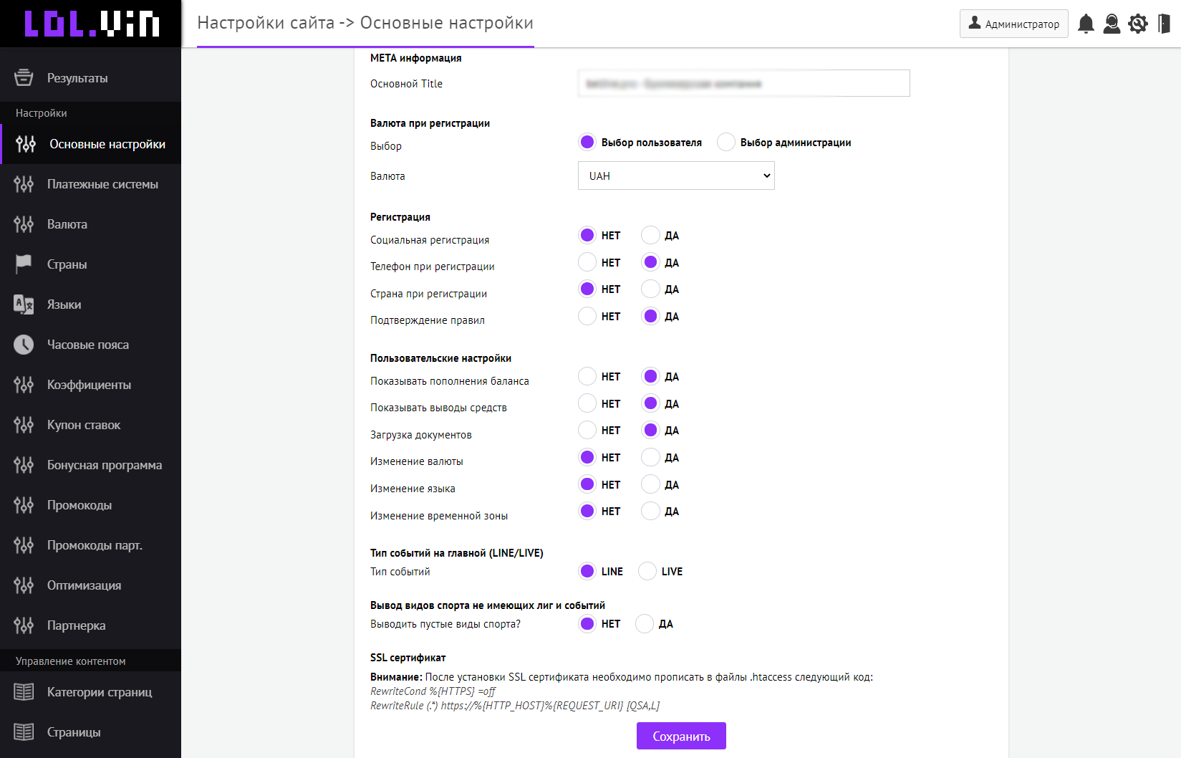
Task: Click the logout door icon
Action: pos(1165,24)
